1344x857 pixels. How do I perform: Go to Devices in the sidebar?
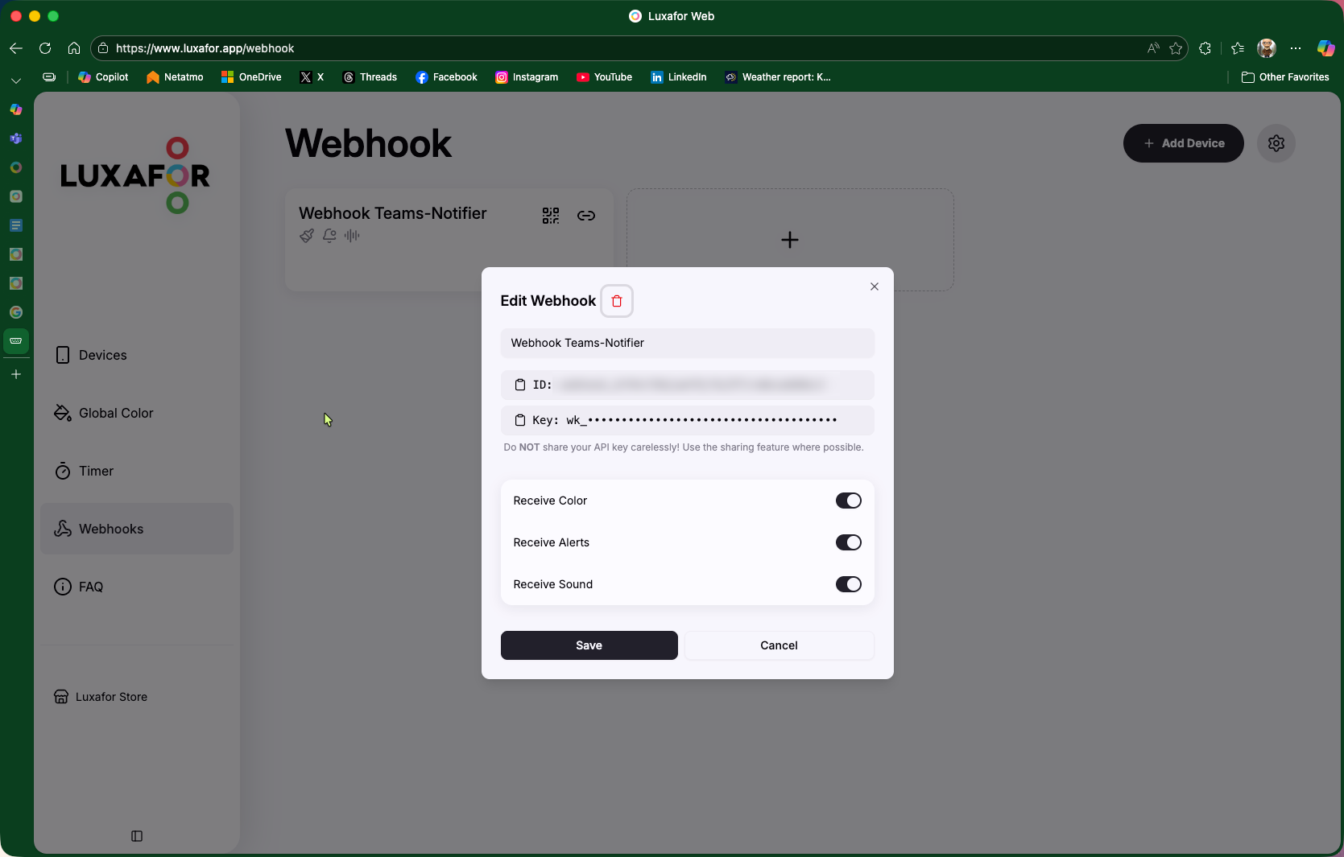pyautogui.click(x=103, y=355)
